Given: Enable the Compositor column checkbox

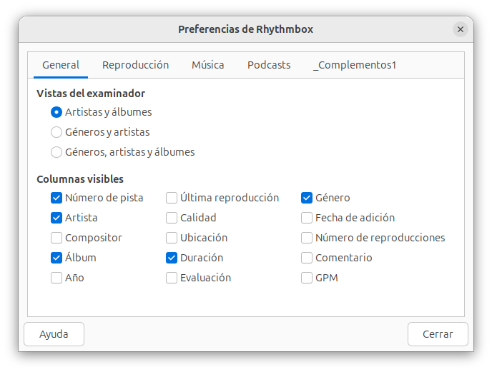Looking at the screenshot, I should pos(56,238).
